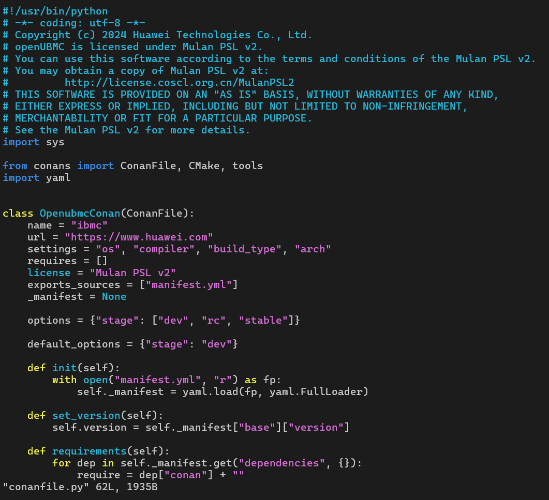
Task: Click the shebang line #!/usr/bin/python
Action: 55,11
